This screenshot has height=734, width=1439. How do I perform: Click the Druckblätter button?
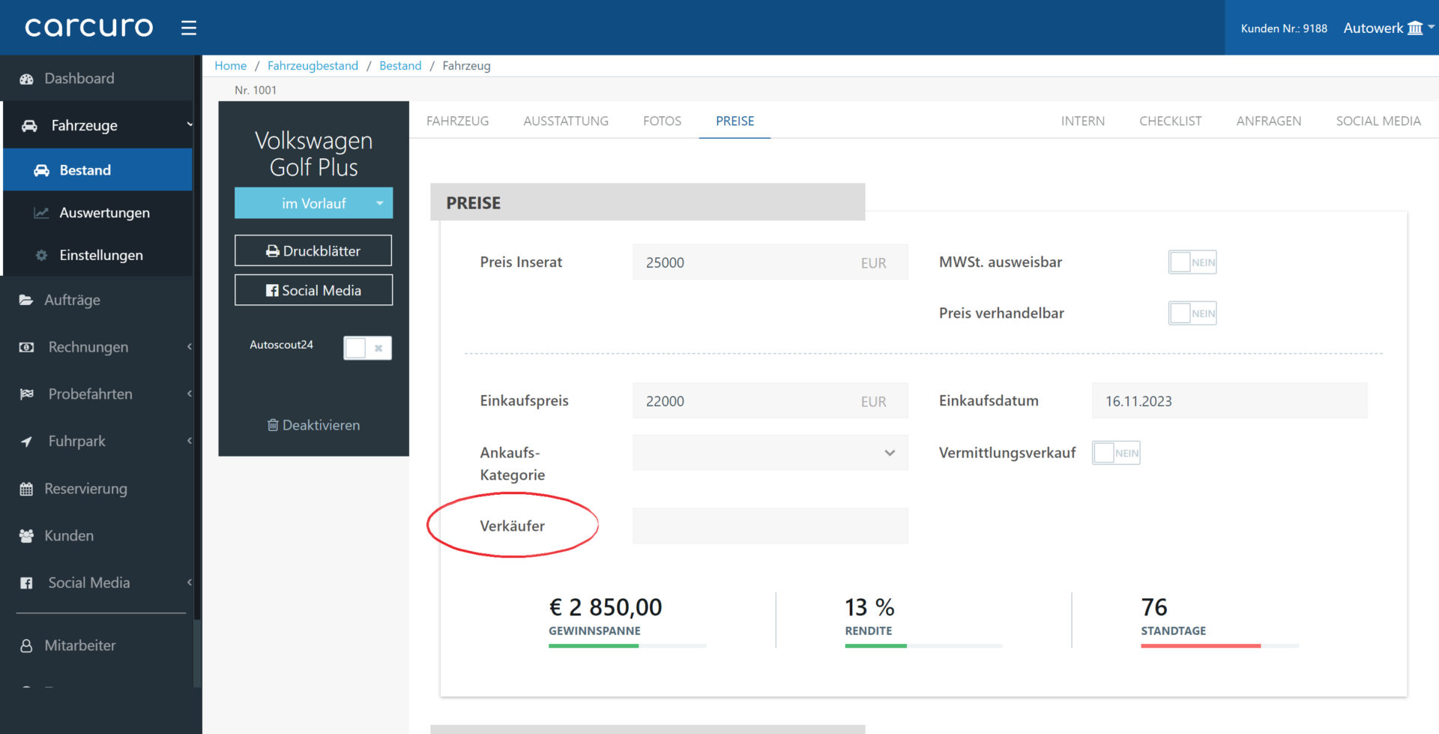coord(313,250)
